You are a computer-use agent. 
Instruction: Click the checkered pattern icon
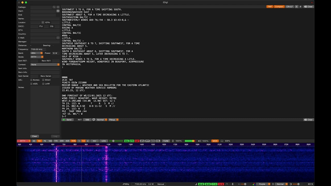pyautogui.click(x=273, y=184)
